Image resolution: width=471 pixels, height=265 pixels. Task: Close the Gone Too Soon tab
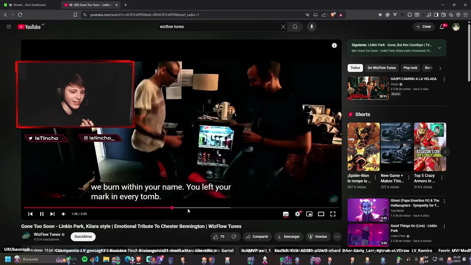coord(116,5)
